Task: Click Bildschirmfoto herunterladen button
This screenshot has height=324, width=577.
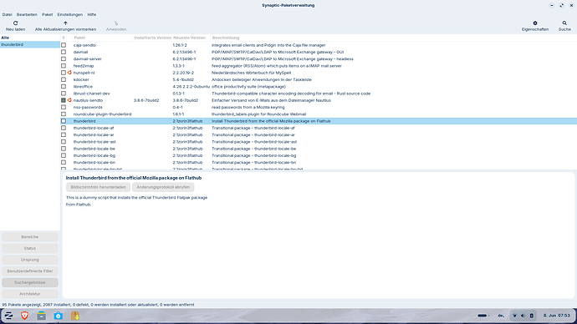Action: (x=98, y=187)
